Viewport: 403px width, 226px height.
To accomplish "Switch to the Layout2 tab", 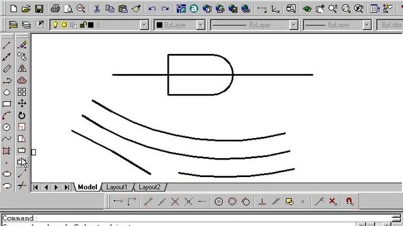I will coord(150,187).
